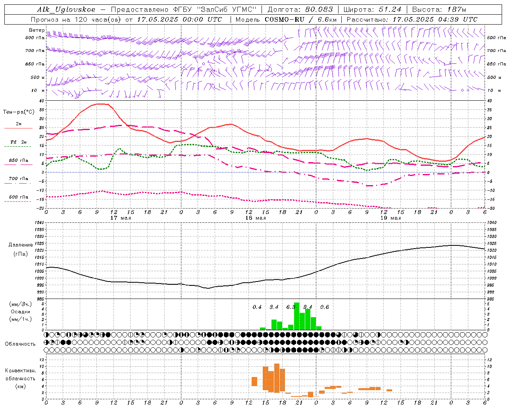Click the left 700 гПа wind level label

pyautogui.click(x=35, y=51)
